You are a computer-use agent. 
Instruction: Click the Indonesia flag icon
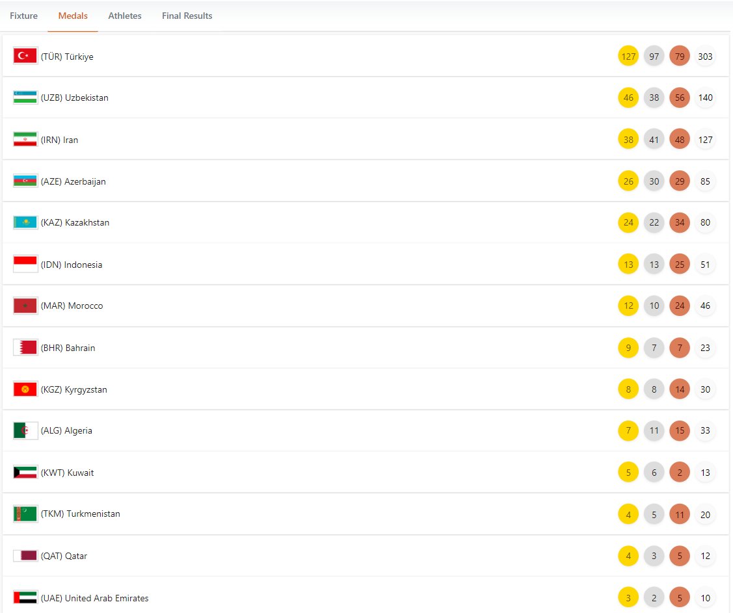[25, 264]
